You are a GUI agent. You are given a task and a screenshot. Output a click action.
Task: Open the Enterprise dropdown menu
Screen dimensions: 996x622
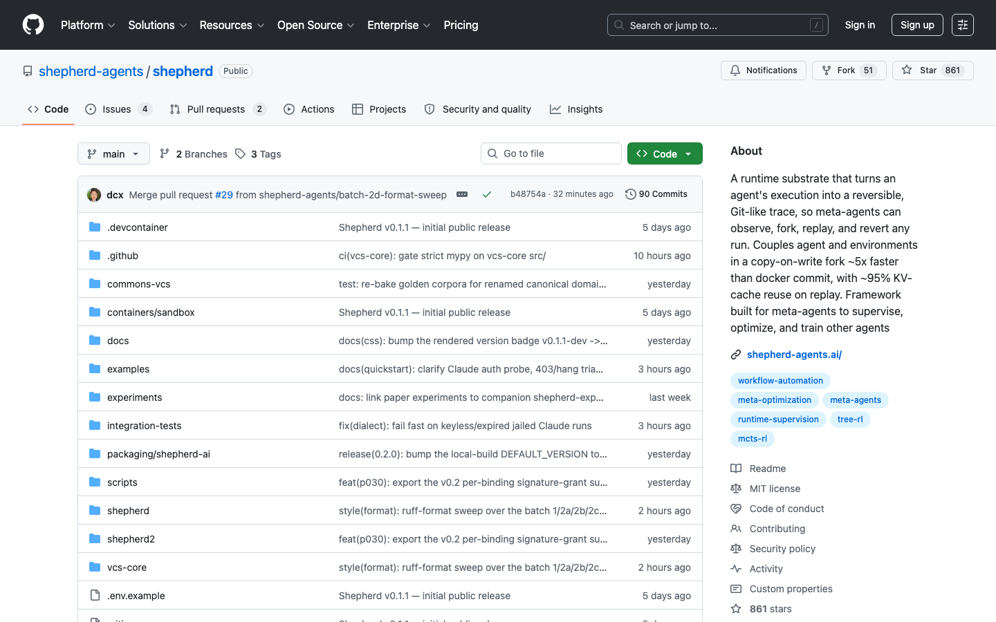[399, 25]
